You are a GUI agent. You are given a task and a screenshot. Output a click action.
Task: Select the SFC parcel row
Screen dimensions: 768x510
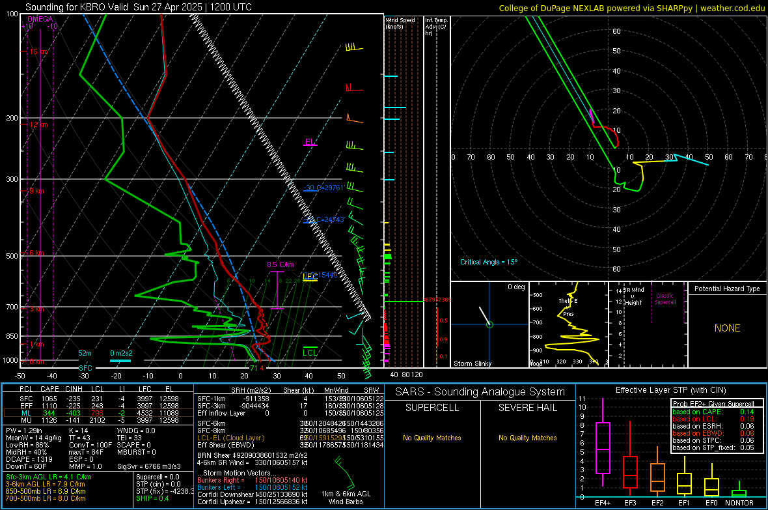point(98,399)
